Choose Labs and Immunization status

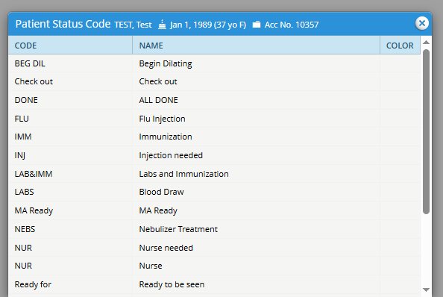(x=184, y=174)
